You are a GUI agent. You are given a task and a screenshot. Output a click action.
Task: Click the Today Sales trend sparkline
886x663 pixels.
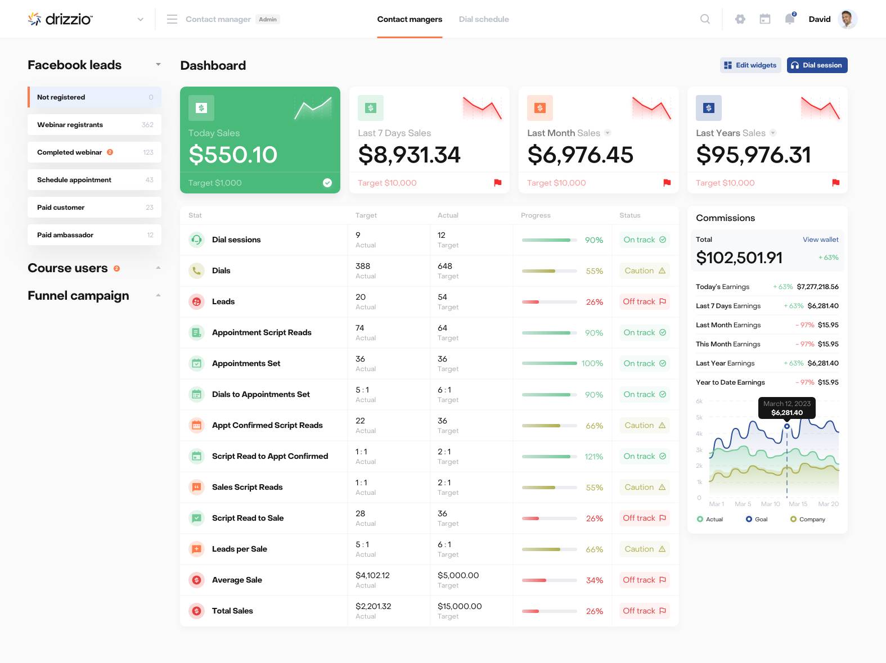point(313,108)
